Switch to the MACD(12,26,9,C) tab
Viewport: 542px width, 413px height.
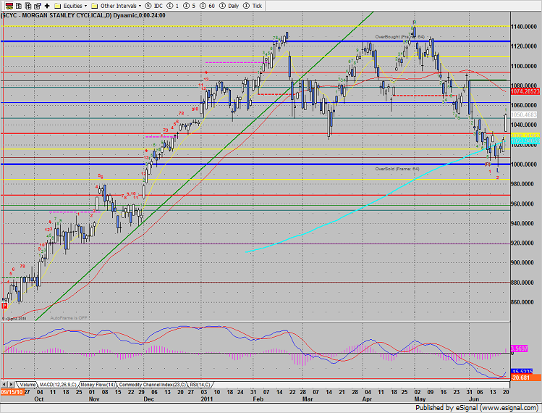coord(58,385)
